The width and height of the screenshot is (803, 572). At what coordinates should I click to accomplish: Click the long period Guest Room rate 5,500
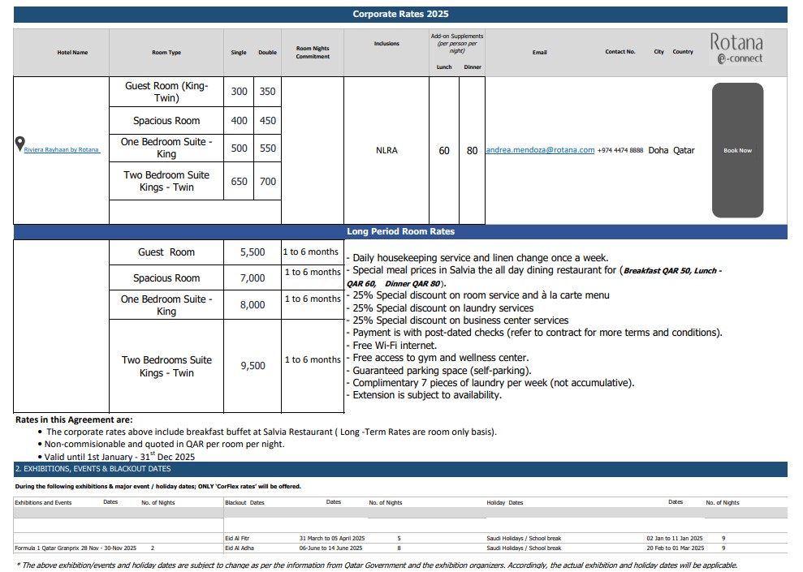[253, 252]
